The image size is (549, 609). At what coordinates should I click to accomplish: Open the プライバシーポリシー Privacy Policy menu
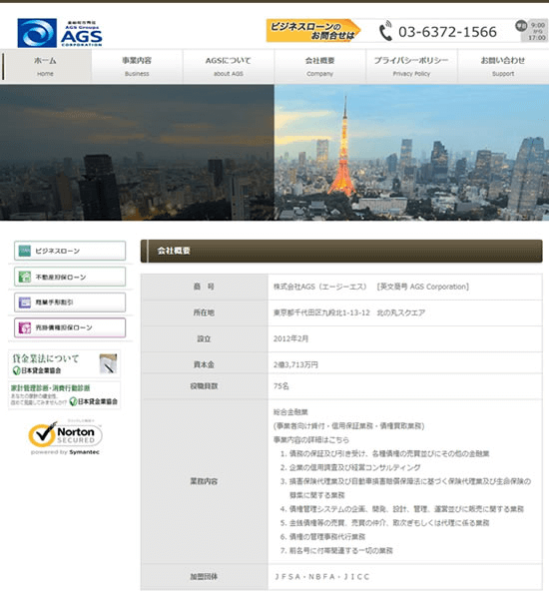tap(411, 67)
